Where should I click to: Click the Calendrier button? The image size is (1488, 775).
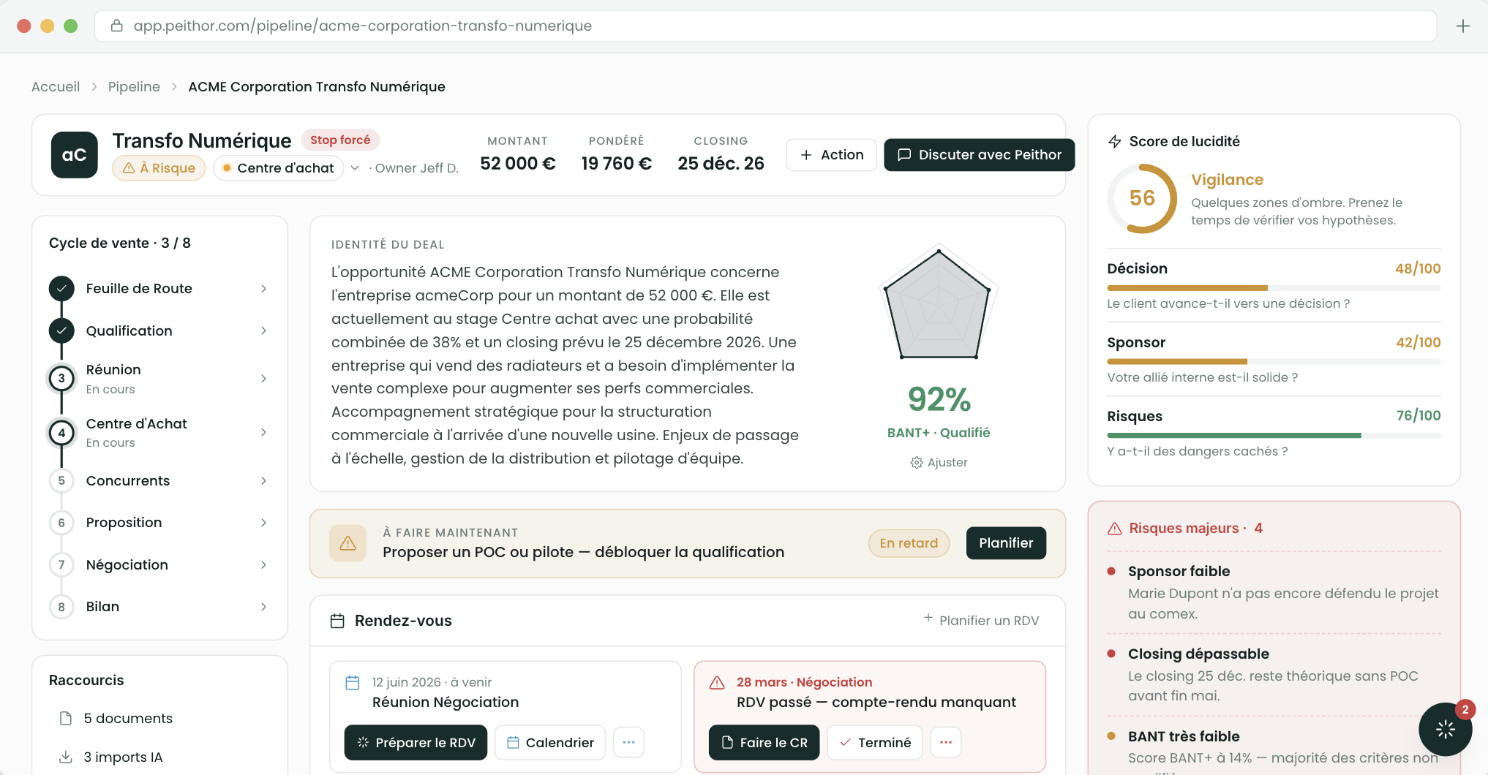click(x=550, y=742)
